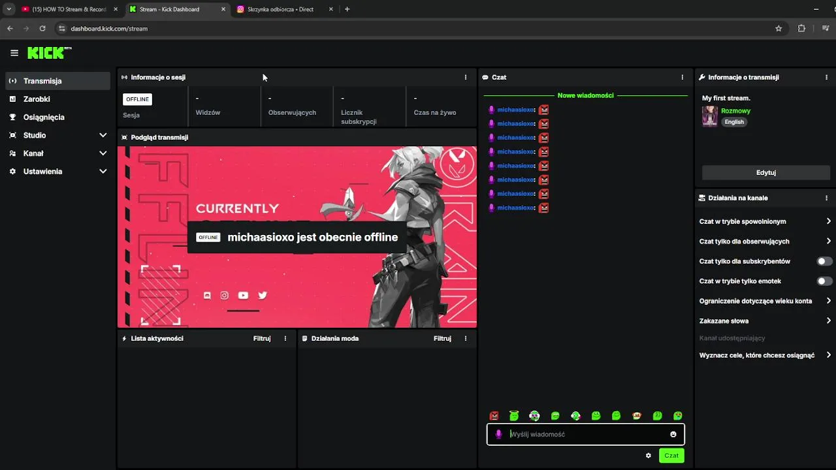
Task: Open Zakazane słowa settings
Action: (x=765, y=321)
